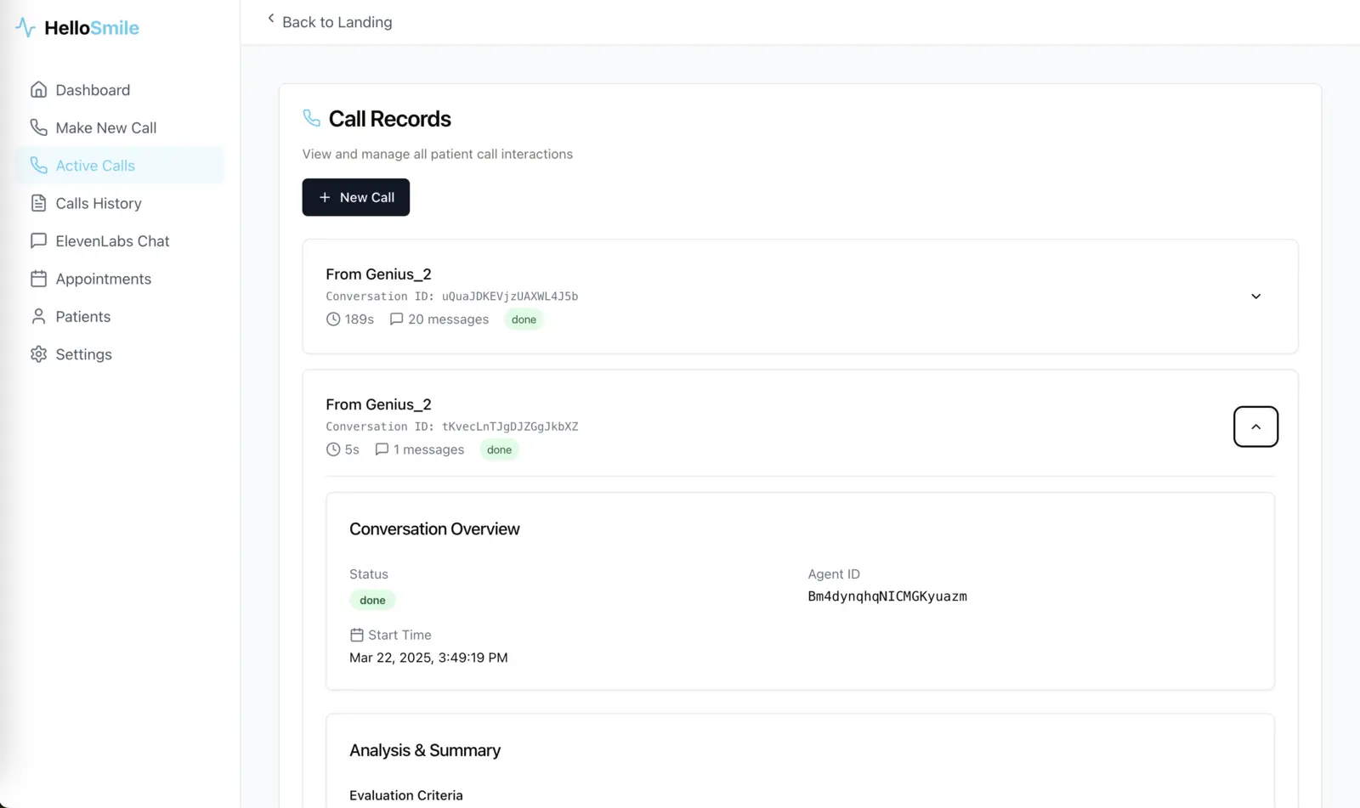Click the Dashboard home icon
Viewport: 1360px width, 808px height.
click(38, 90)
